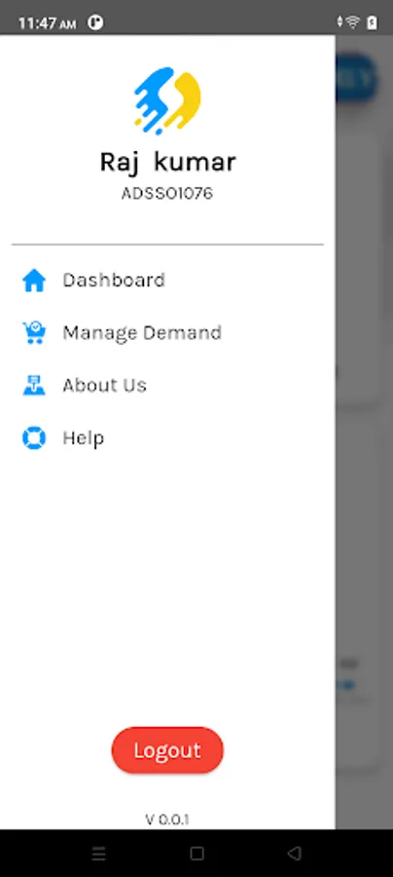Tap the Android home square icon

(x=196, y=853)
